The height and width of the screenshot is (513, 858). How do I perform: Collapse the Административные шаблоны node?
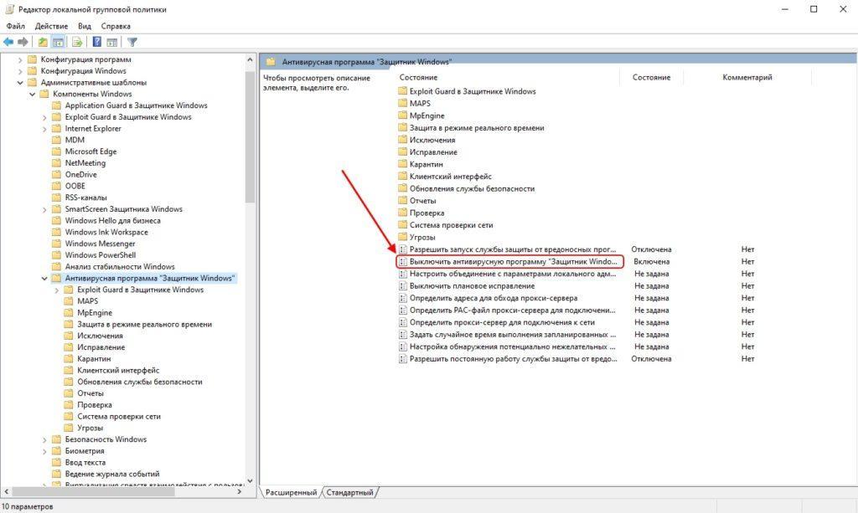(x=20, y=83)
